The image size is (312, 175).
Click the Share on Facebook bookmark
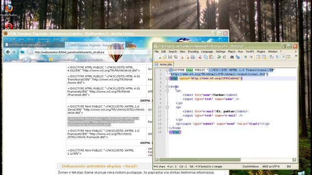[89, 59]
